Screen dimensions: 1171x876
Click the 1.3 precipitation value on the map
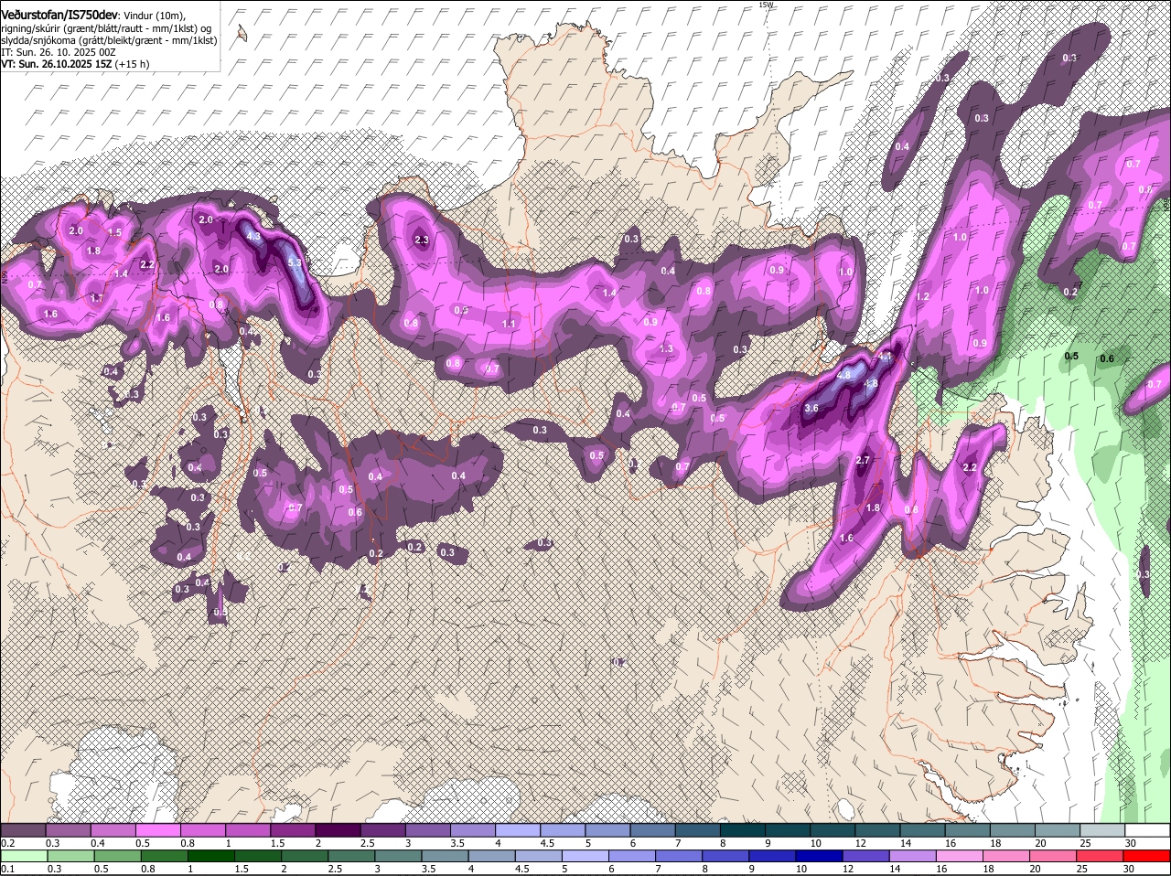click(666, 348)
